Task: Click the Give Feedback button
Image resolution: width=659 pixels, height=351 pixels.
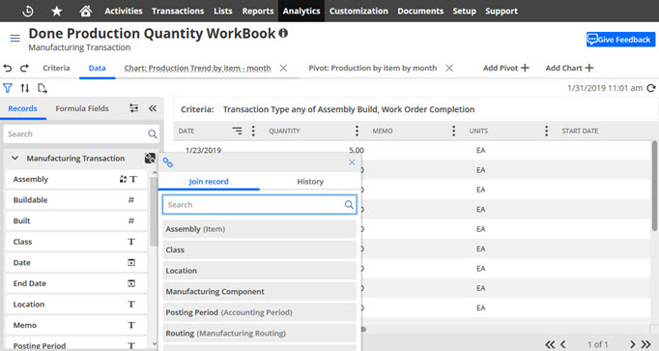Action: 620,40
